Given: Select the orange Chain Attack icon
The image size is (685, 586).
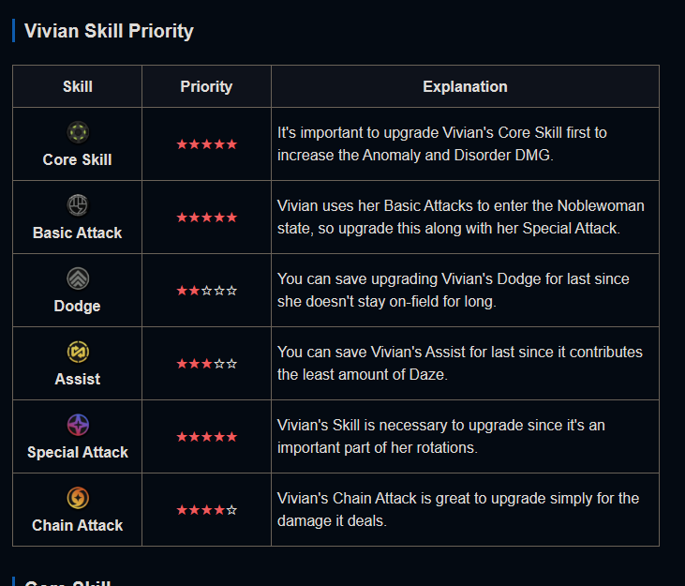Looking at the screenshot, I should (x=78, y=498).
